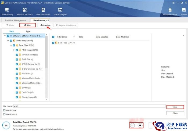Screen dimensions: 188x131
Task: Uncheck the VMware Virtual S drive checkbox
Action: click(8, 36)
